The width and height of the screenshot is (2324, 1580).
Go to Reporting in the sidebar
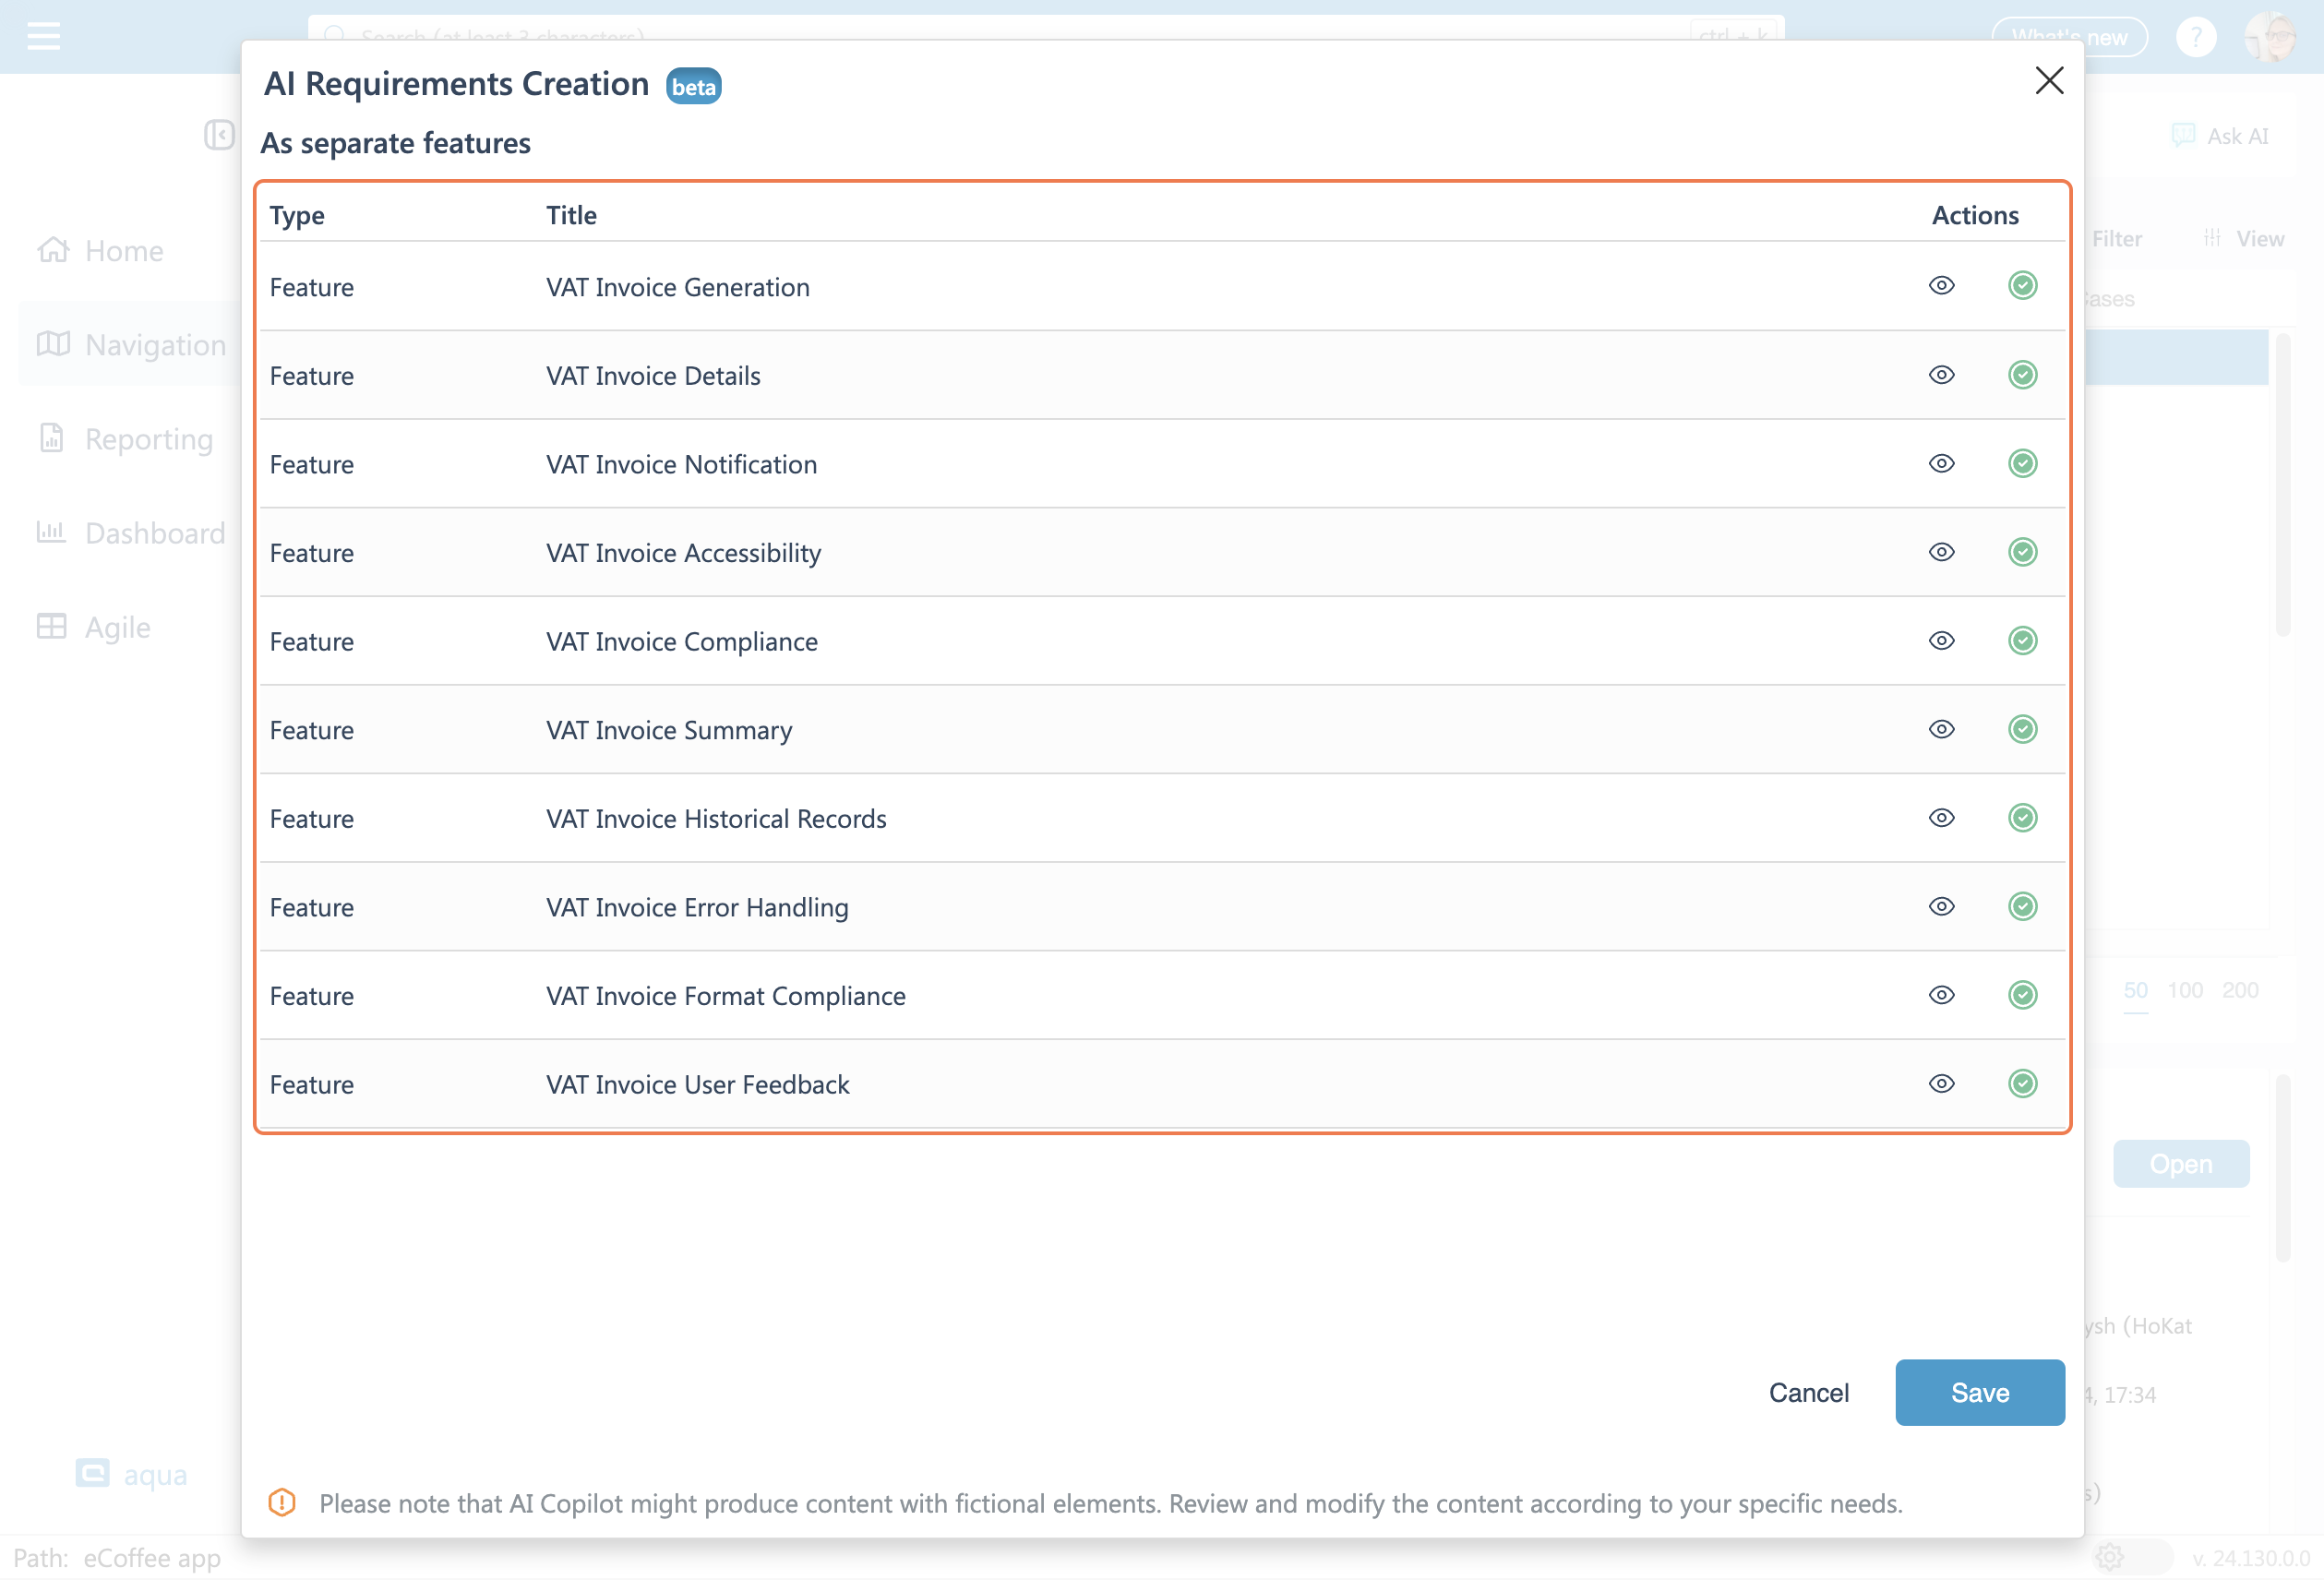click(148, 439)
